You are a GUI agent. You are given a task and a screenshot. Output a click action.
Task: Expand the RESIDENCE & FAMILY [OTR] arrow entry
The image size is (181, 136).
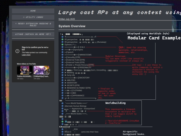pyautogui.click(x=65, y=88)
